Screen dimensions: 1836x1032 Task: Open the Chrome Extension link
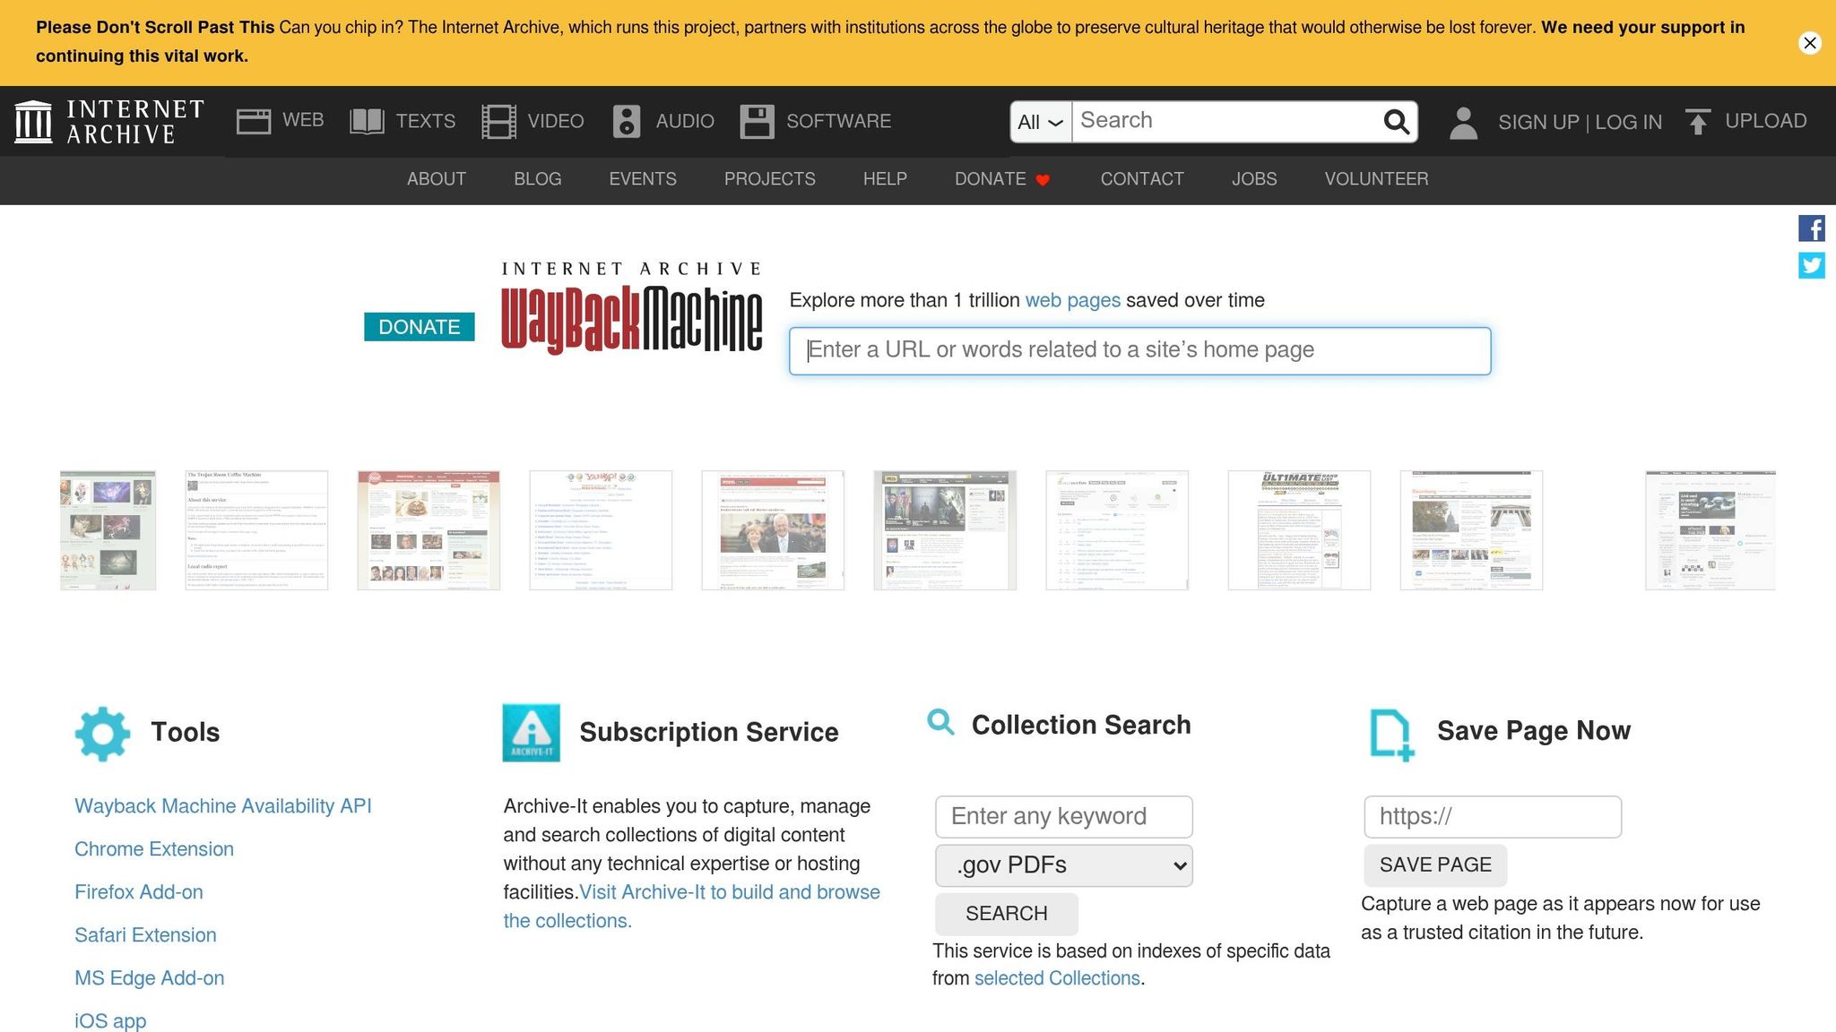tap(154, 849)
